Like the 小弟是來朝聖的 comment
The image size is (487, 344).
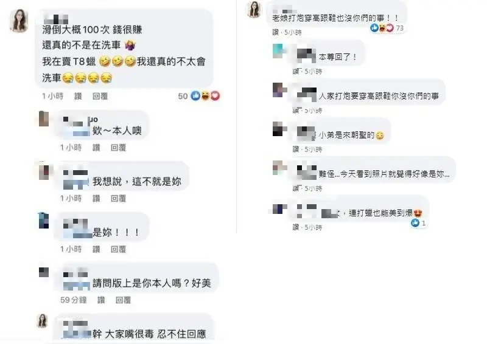coord(295,149)
